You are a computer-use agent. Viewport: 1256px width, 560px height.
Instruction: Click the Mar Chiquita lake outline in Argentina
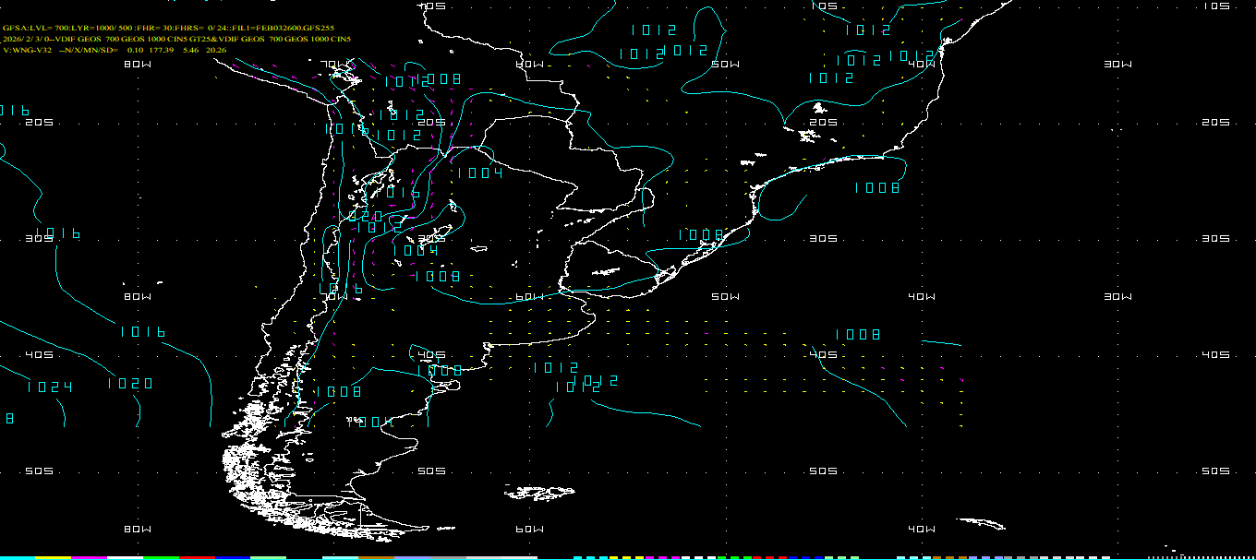pyautogui.click(x=477, y=247)
